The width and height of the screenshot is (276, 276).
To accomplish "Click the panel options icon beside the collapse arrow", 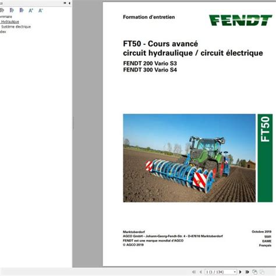I will [x=65, y=3].
